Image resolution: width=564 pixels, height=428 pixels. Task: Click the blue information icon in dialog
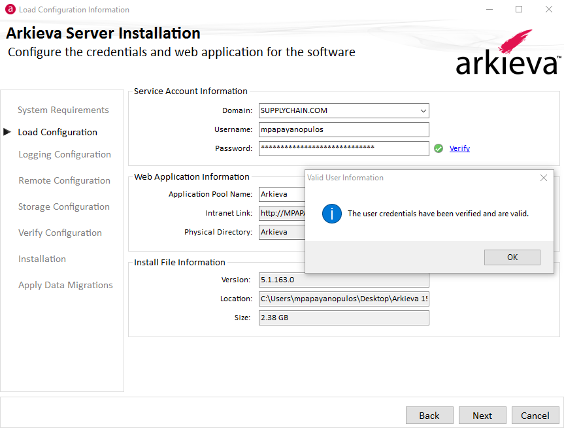[331, 214]
